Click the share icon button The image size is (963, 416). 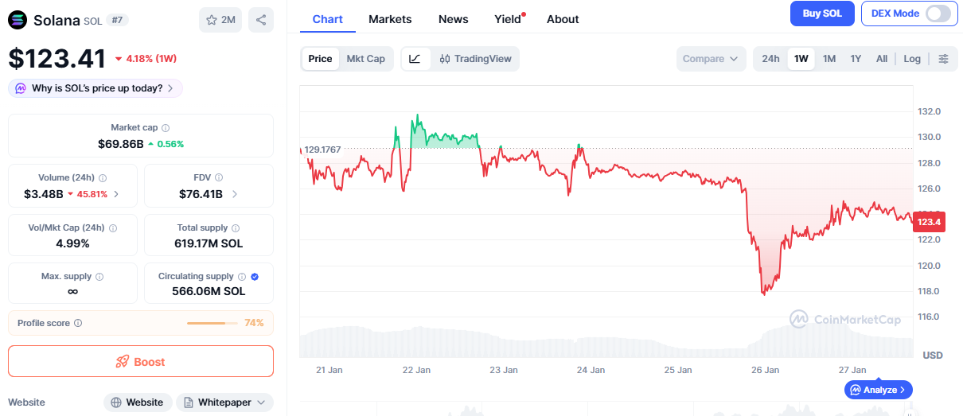[x=261, y=20]
